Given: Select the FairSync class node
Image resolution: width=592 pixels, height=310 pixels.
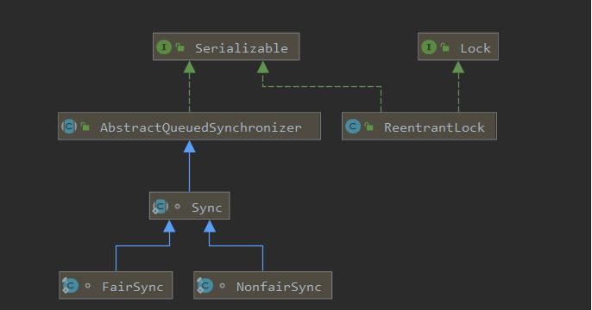Looking at the screenshot, I should [116, 285].
